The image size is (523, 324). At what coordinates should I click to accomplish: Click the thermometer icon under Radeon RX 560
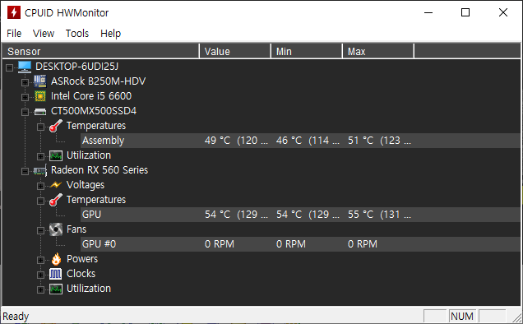coord(56,200)
